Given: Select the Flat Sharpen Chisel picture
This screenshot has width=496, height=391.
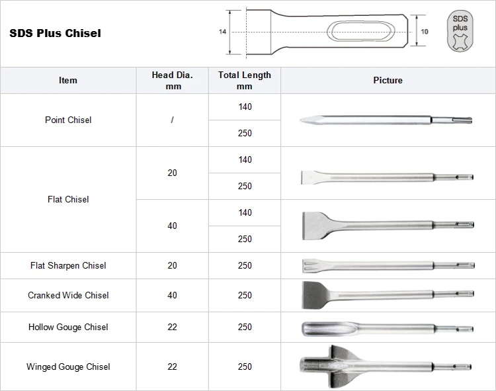Looking at the screenshot, I should pos(386,265).
